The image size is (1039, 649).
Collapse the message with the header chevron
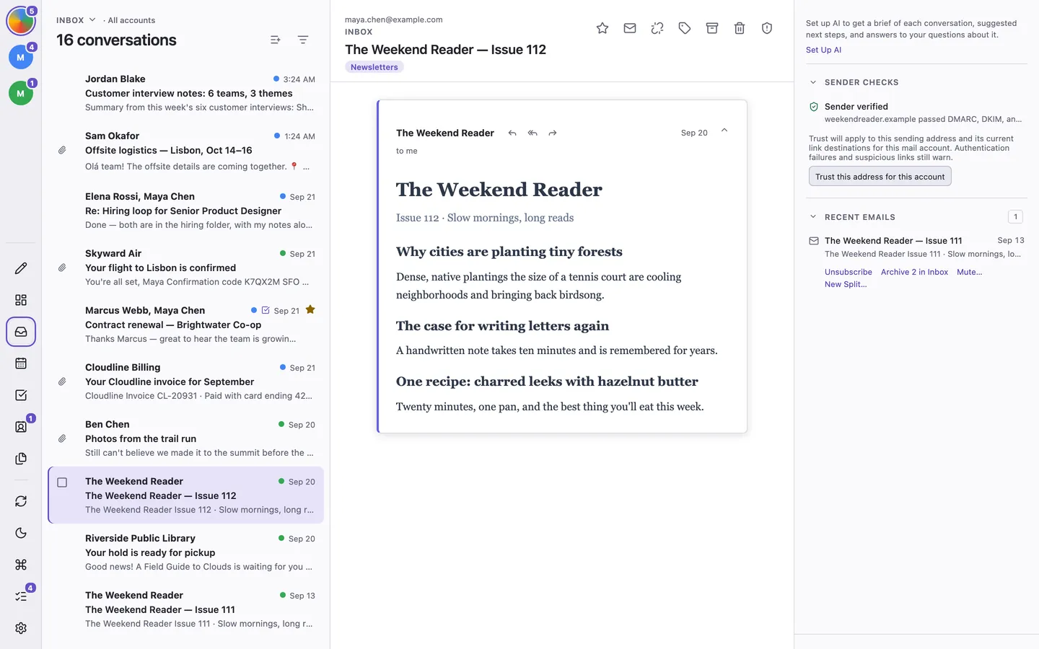pyautogui.click(x=724, y=131)
